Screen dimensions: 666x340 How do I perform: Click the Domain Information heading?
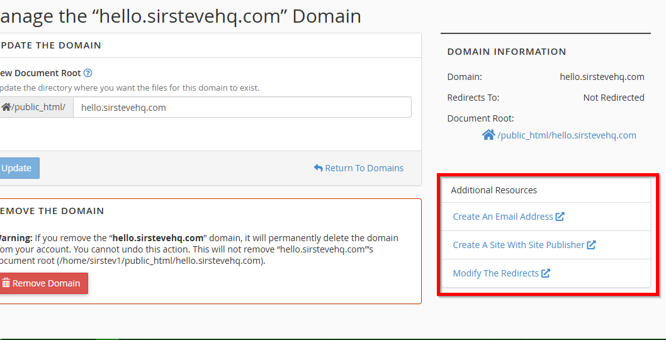click(507, 52)
